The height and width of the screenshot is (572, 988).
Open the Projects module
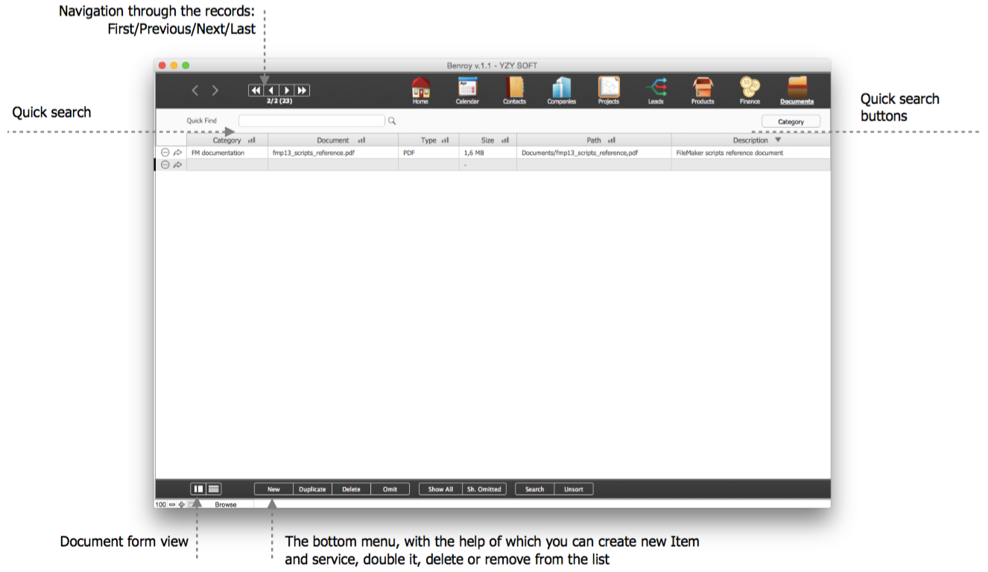click(608, 89)
